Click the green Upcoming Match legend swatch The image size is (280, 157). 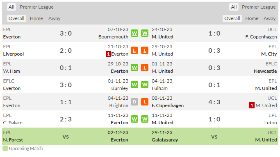[5, 148]
